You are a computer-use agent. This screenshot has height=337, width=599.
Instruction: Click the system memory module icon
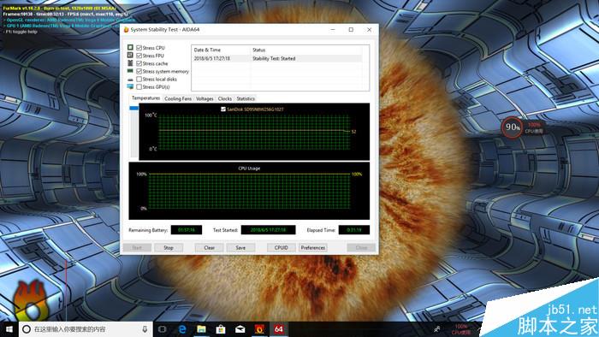[130, 71]
